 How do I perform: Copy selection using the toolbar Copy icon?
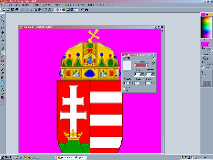coord(35,10)
